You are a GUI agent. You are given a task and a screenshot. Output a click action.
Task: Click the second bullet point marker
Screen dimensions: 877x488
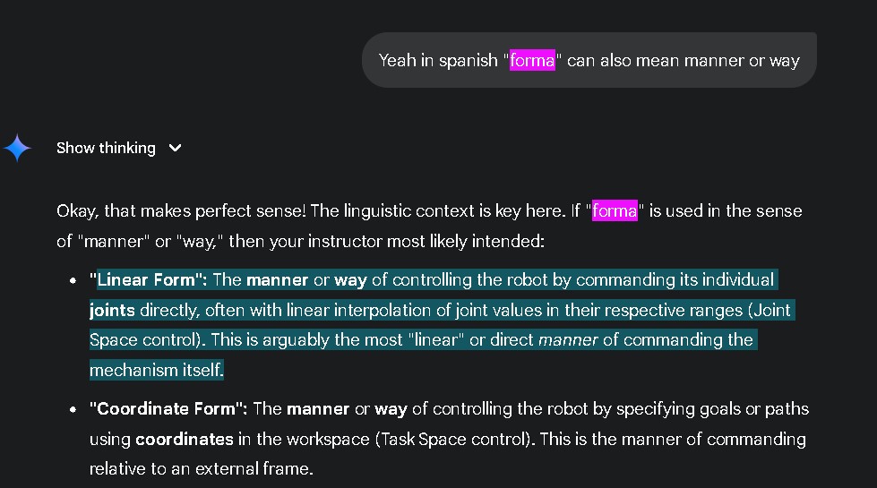[x=74, y=409]
